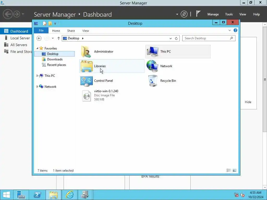Viewport: 267px width, 200px height.
Task: Open the View ribbon tab in Explorer
Action: pos(86,31)
